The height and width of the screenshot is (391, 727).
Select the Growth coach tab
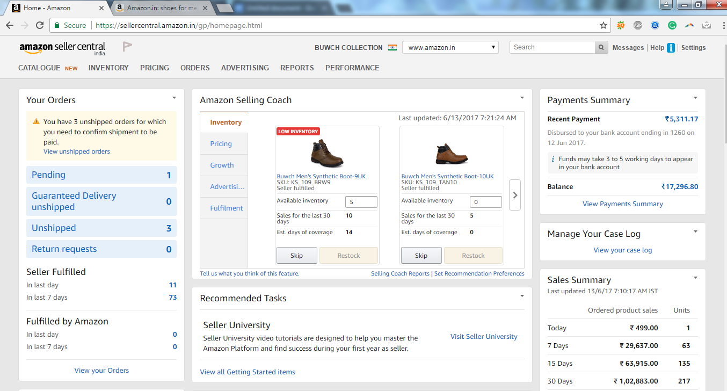[224, 165]
